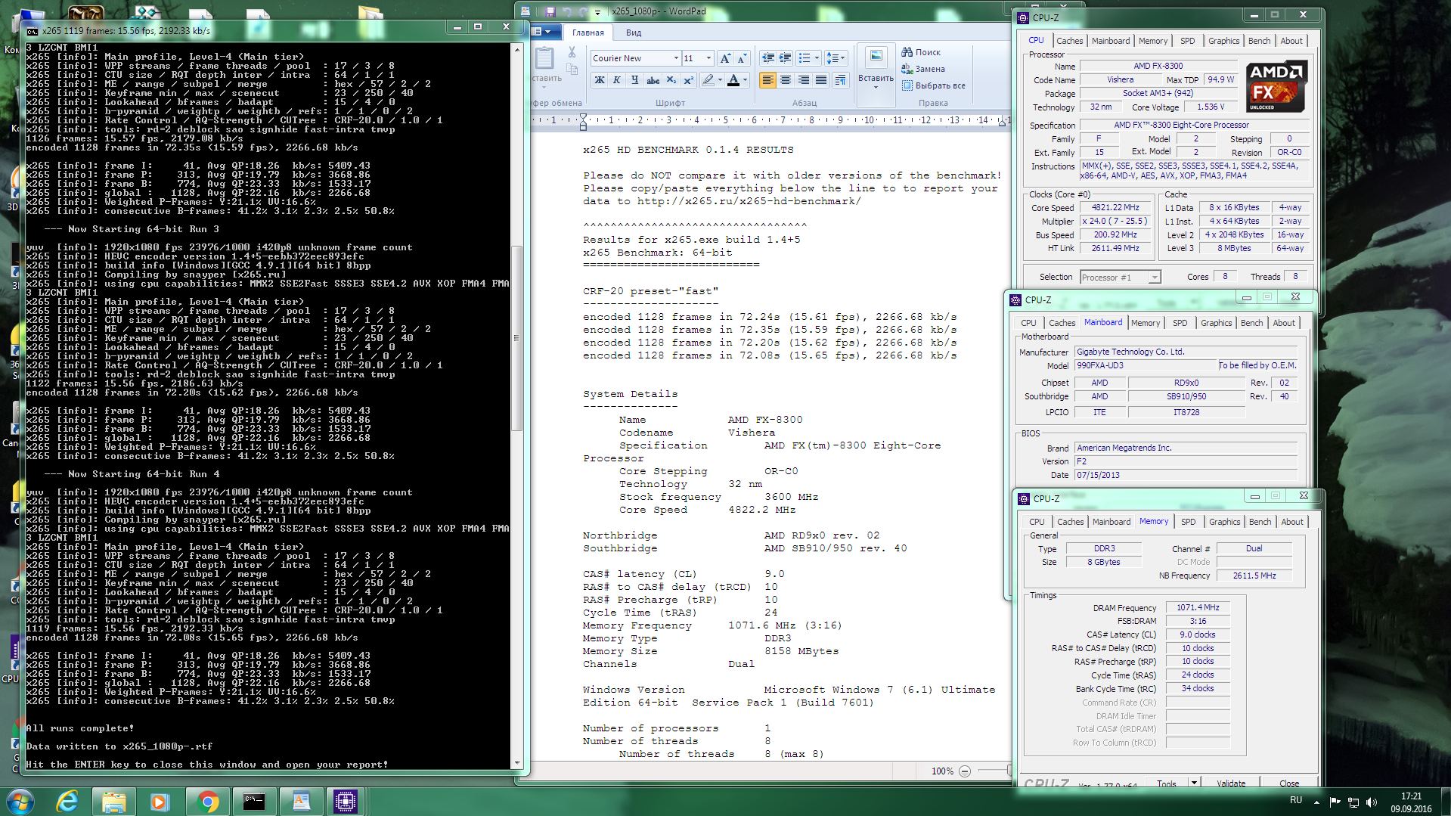Screen dimensions: 1451x816
Task: Open the Caches tab in top CPU-Z window
Action: point(1069,41)
